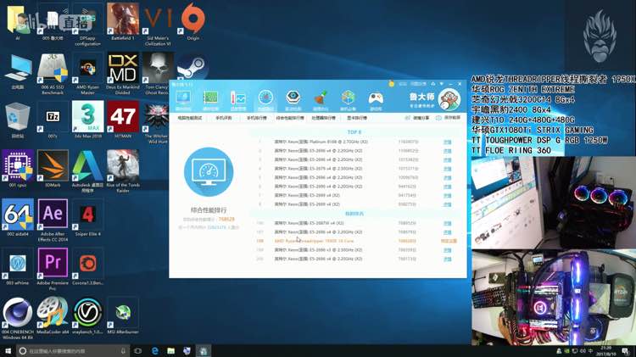
Task: Click the 微博分享 share button
Action: pyautogui.click(x=416, y=118)
